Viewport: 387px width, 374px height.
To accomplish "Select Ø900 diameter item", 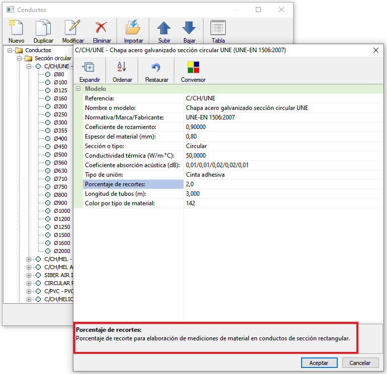I will click(x=60, y=203).
